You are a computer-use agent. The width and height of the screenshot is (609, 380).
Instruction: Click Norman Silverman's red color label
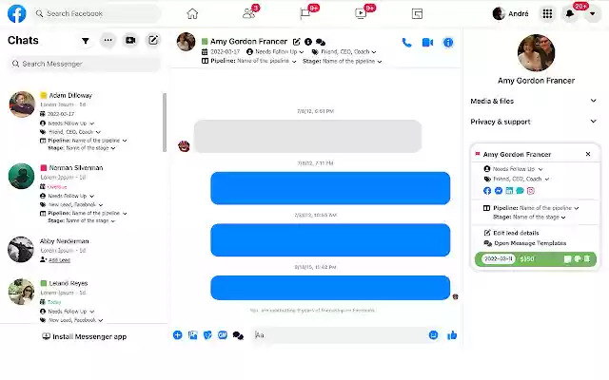click(44, 168)
